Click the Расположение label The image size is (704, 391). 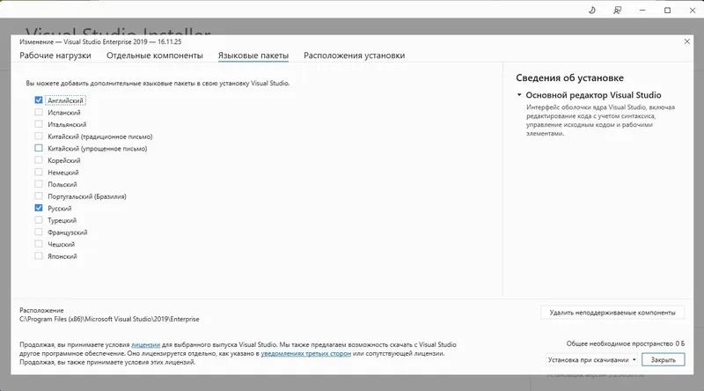41,310
